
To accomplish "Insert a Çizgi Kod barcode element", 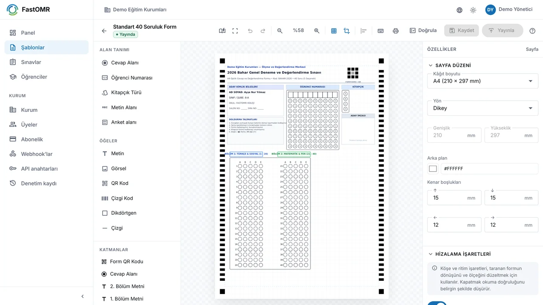I will [x=137, y=198].
